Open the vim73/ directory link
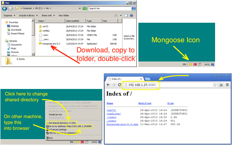The width and height of the screenshot is (232, 145). coord(111,110)
